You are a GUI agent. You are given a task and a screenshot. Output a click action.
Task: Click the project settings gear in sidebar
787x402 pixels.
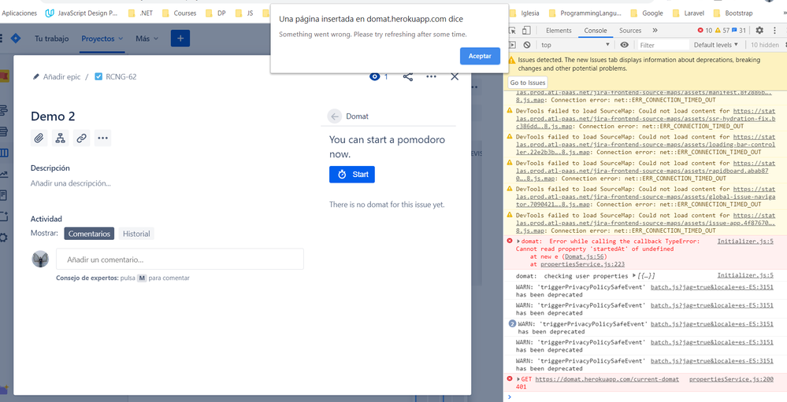(3, 238)
